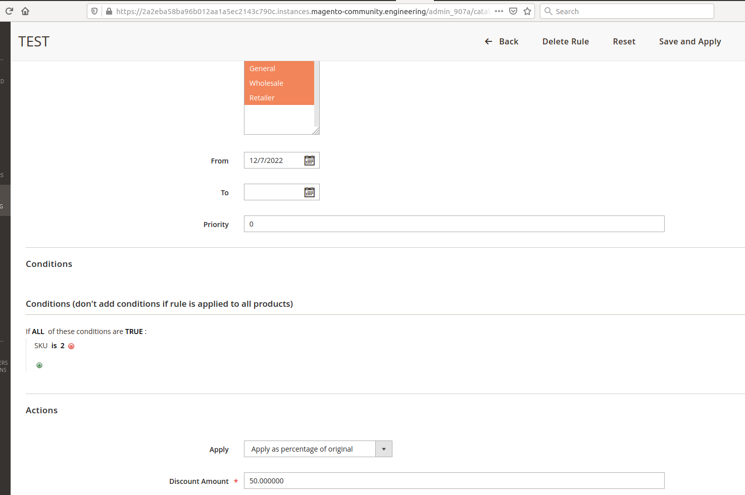The image size is (745, 495).
Task: Reload the page with the refresh icon
Action: tap(8, 11)
